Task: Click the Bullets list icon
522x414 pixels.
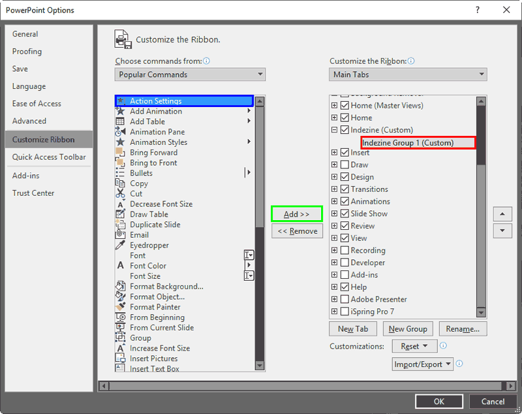Action: coord(120,173)
